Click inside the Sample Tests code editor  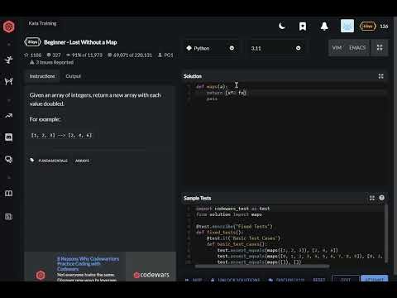point(284,234)
